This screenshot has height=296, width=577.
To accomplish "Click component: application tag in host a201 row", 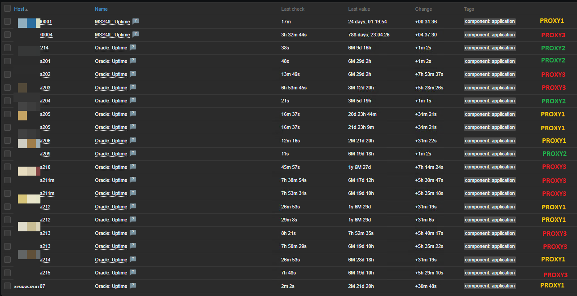I will [x=490, y=61].
